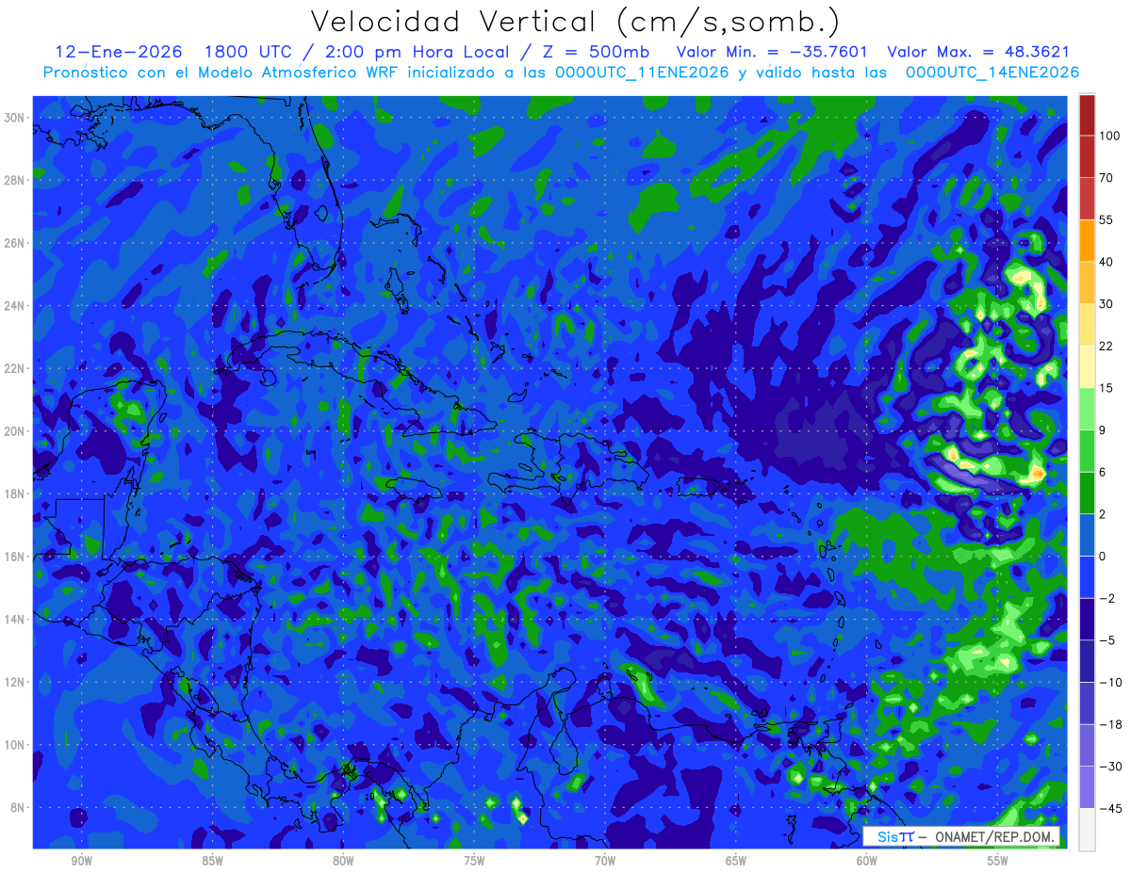Click the '20N' latitude label
This screenshot has width=1131, height=873.
(x=16, y=430)
